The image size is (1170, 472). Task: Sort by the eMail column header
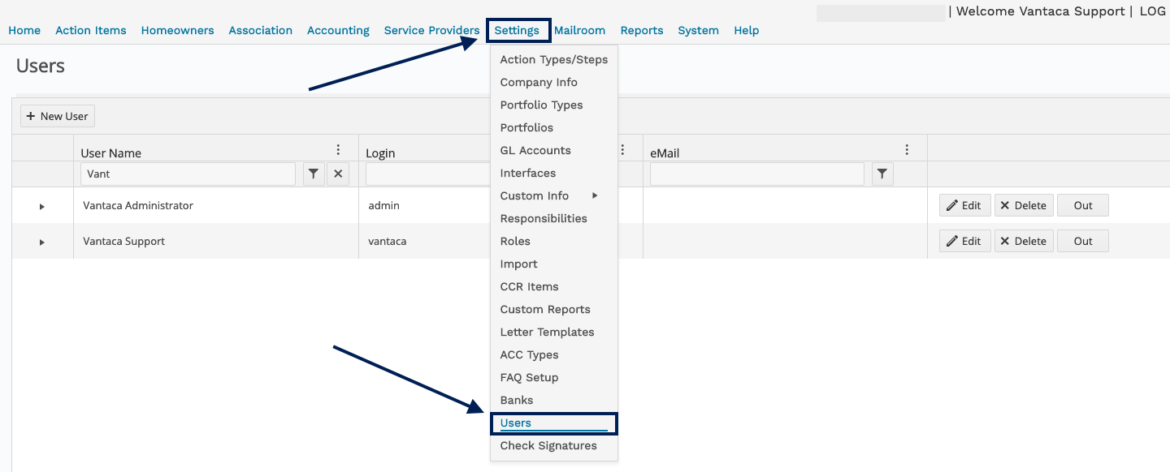pyautogui.click(x=665, y=152)
